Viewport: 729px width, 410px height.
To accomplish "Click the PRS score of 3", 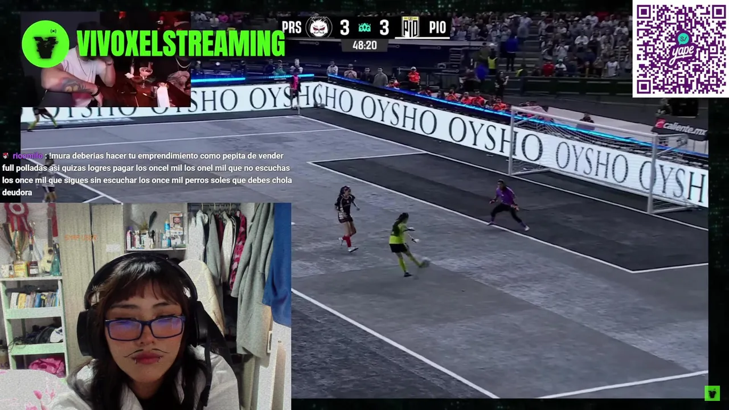I will click(345, 27).
